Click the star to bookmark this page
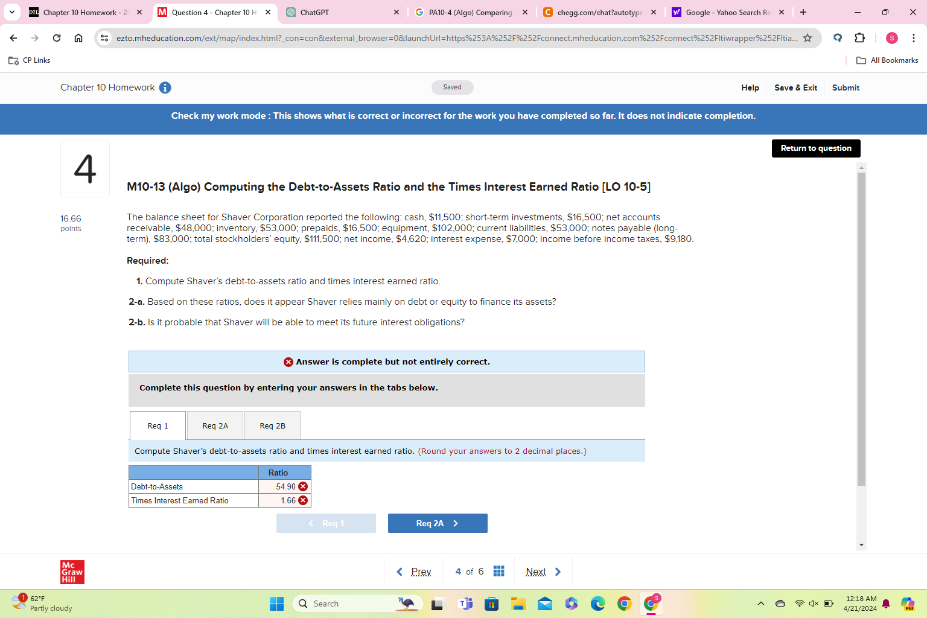 pyautogui.click(x=808, y=37)
